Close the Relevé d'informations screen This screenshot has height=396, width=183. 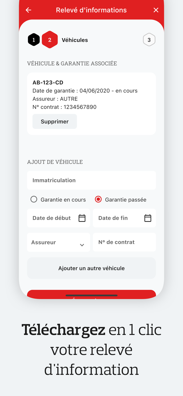point(156,10)
